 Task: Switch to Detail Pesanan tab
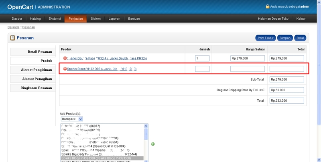point(33,52)
